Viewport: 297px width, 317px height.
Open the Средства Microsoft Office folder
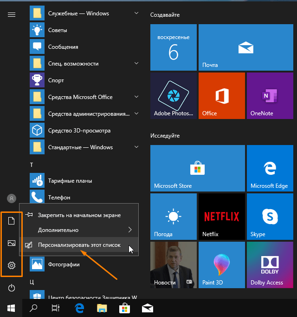click(x=84, y=97)
